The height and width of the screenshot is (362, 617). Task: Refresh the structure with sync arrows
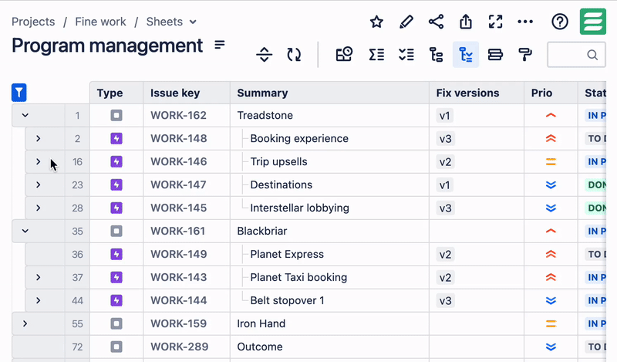click(294, 54)
